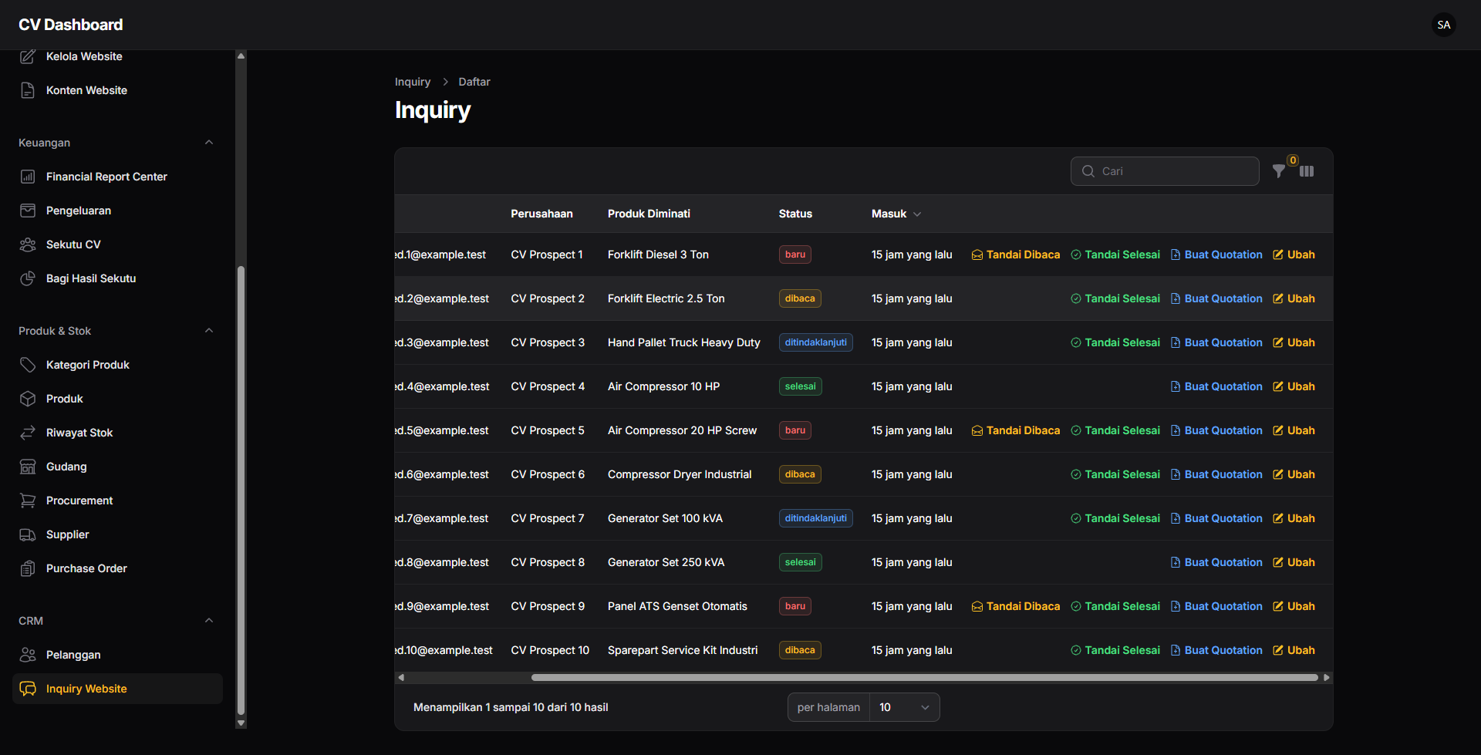Open the table filter funnel icon

[1278, 171]
